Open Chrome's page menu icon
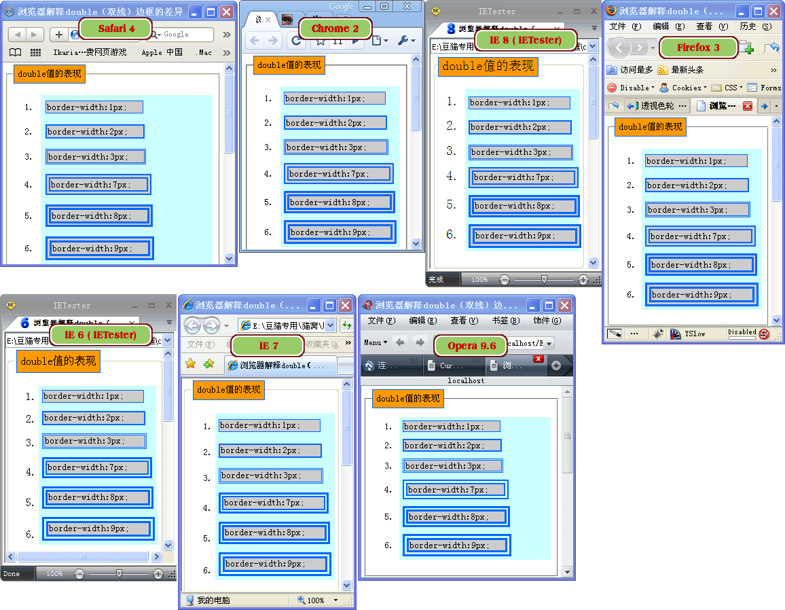 [x=380, y=41]
